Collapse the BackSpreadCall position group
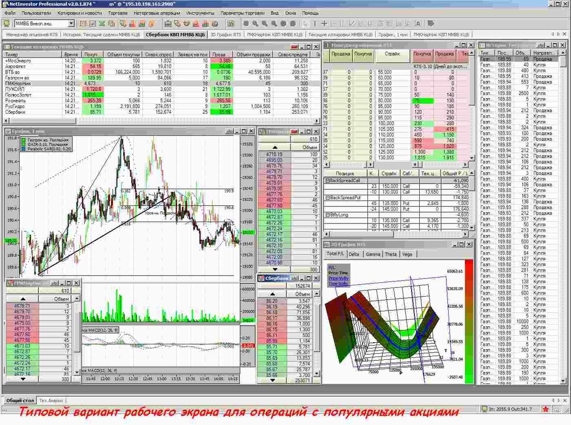Image resolution: width=571 pixels, height=425 pixels. [x=327, y=181]
